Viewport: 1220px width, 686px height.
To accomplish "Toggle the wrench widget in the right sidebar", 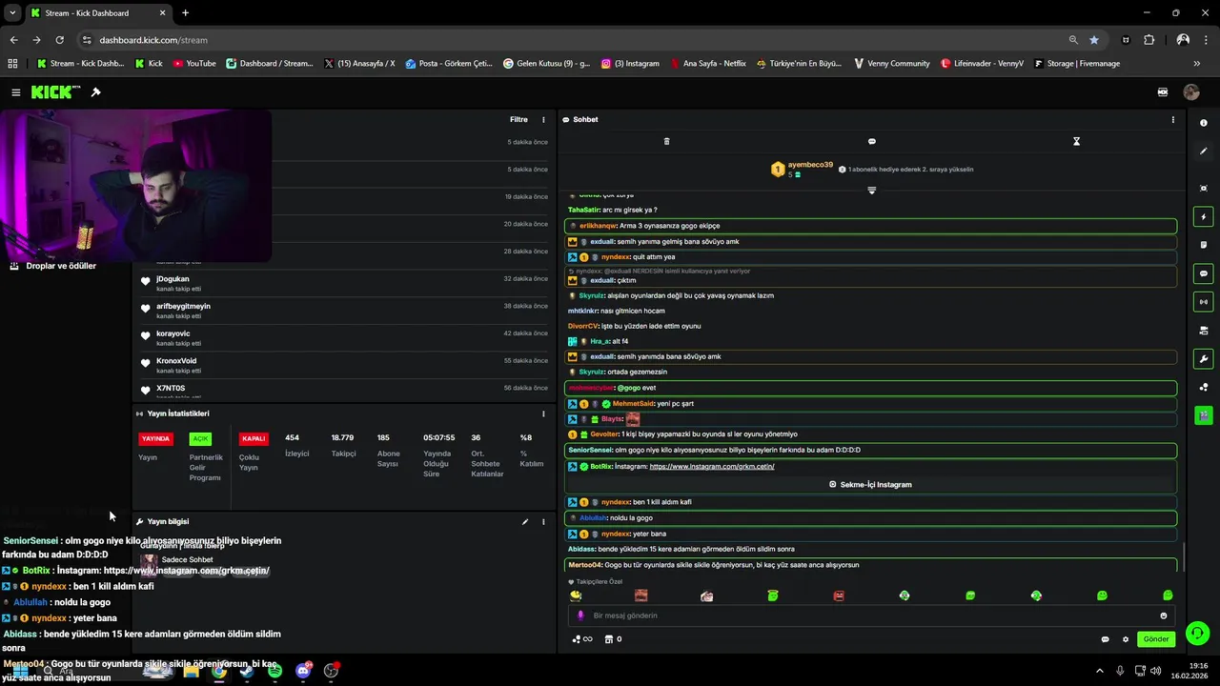I will tap(1204, 359).
